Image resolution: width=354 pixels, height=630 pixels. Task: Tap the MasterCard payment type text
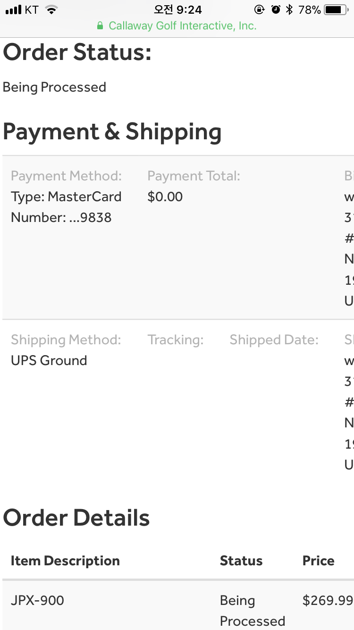point(66,197)
